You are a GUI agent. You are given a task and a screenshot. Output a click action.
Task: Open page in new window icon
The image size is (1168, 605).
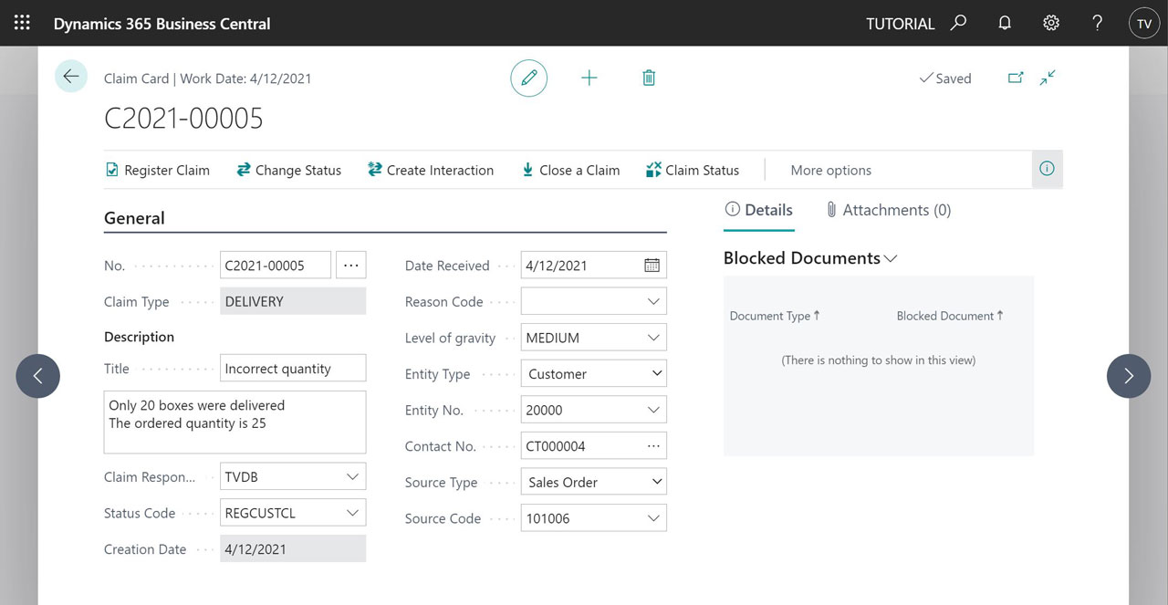click(1016, 78)
